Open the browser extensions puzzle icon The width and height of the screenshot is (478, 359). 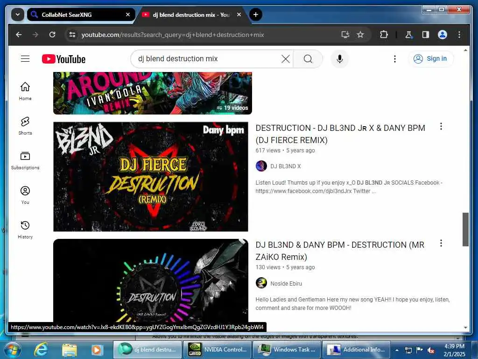(384, 35)
